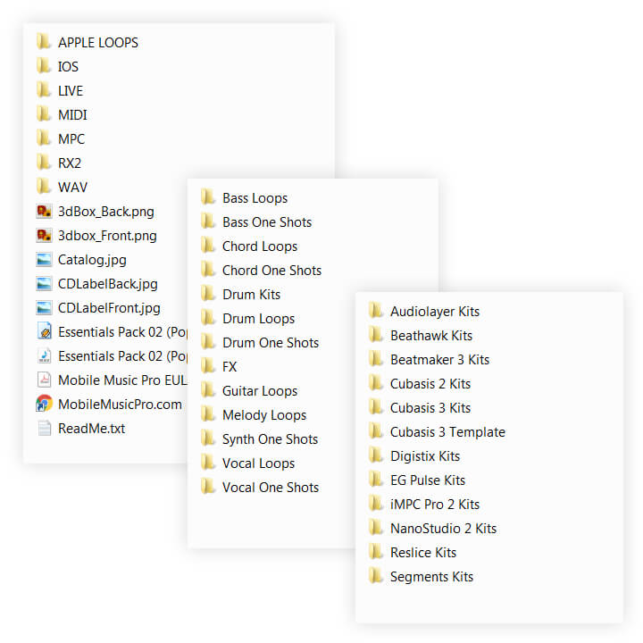The image size is (643, 643).
Task: Select the ReadMe.txt document icon
Action: coord(44,428)
